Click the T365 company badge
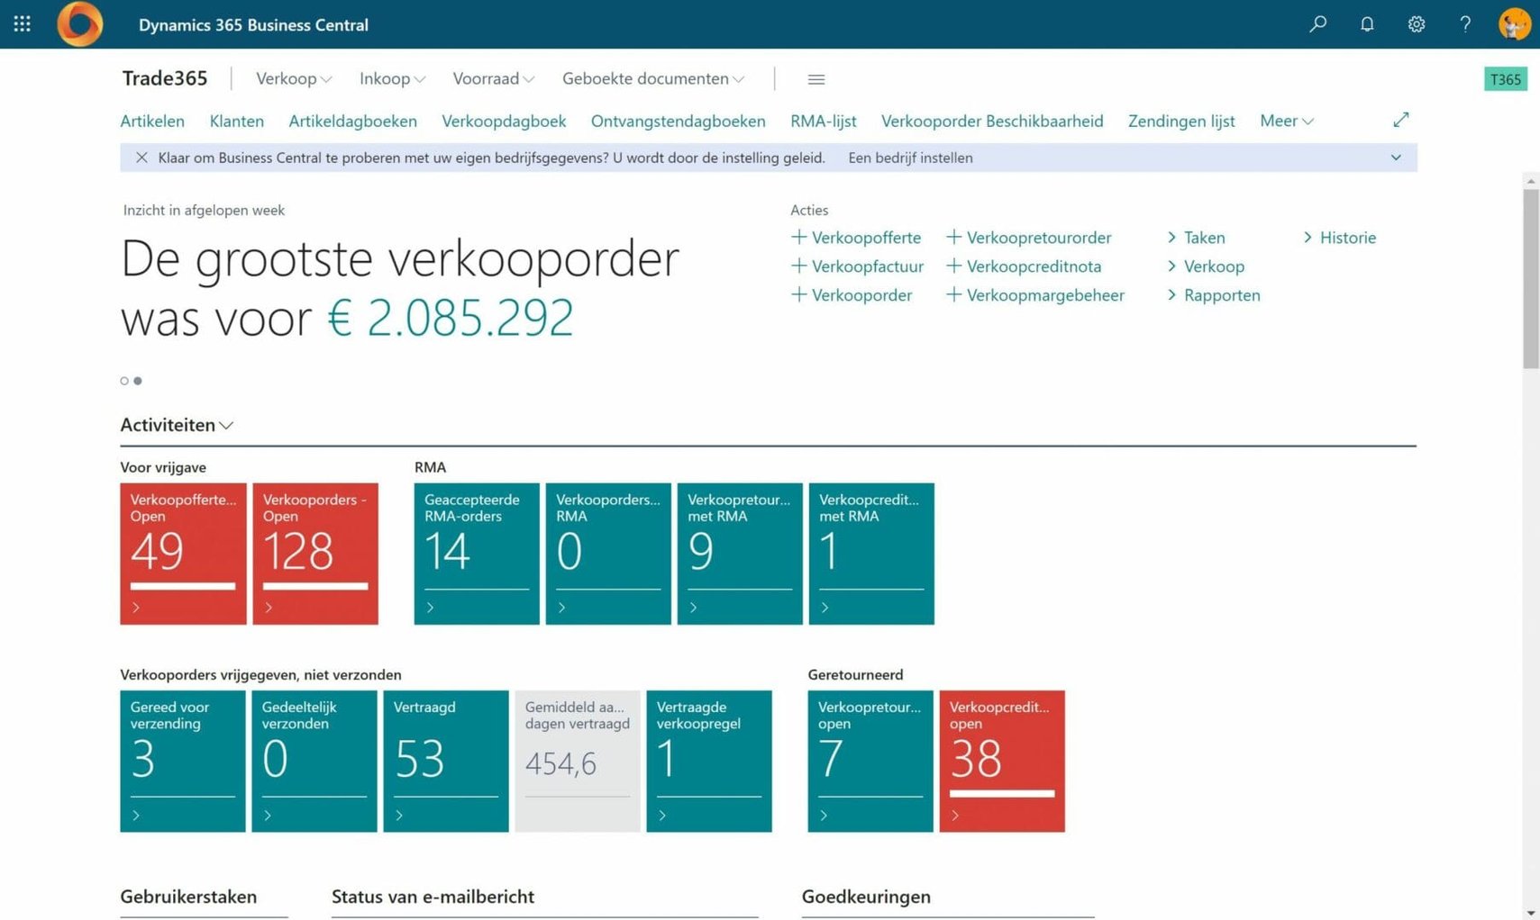Image resolution: width=1540 pixels, height=920 pixels. (x=1506, y=79)
